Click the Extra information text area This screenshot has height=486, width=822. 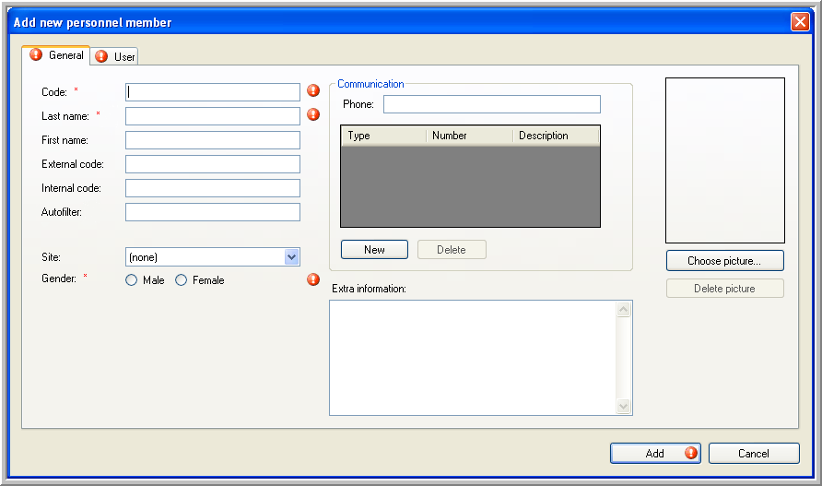473,357
